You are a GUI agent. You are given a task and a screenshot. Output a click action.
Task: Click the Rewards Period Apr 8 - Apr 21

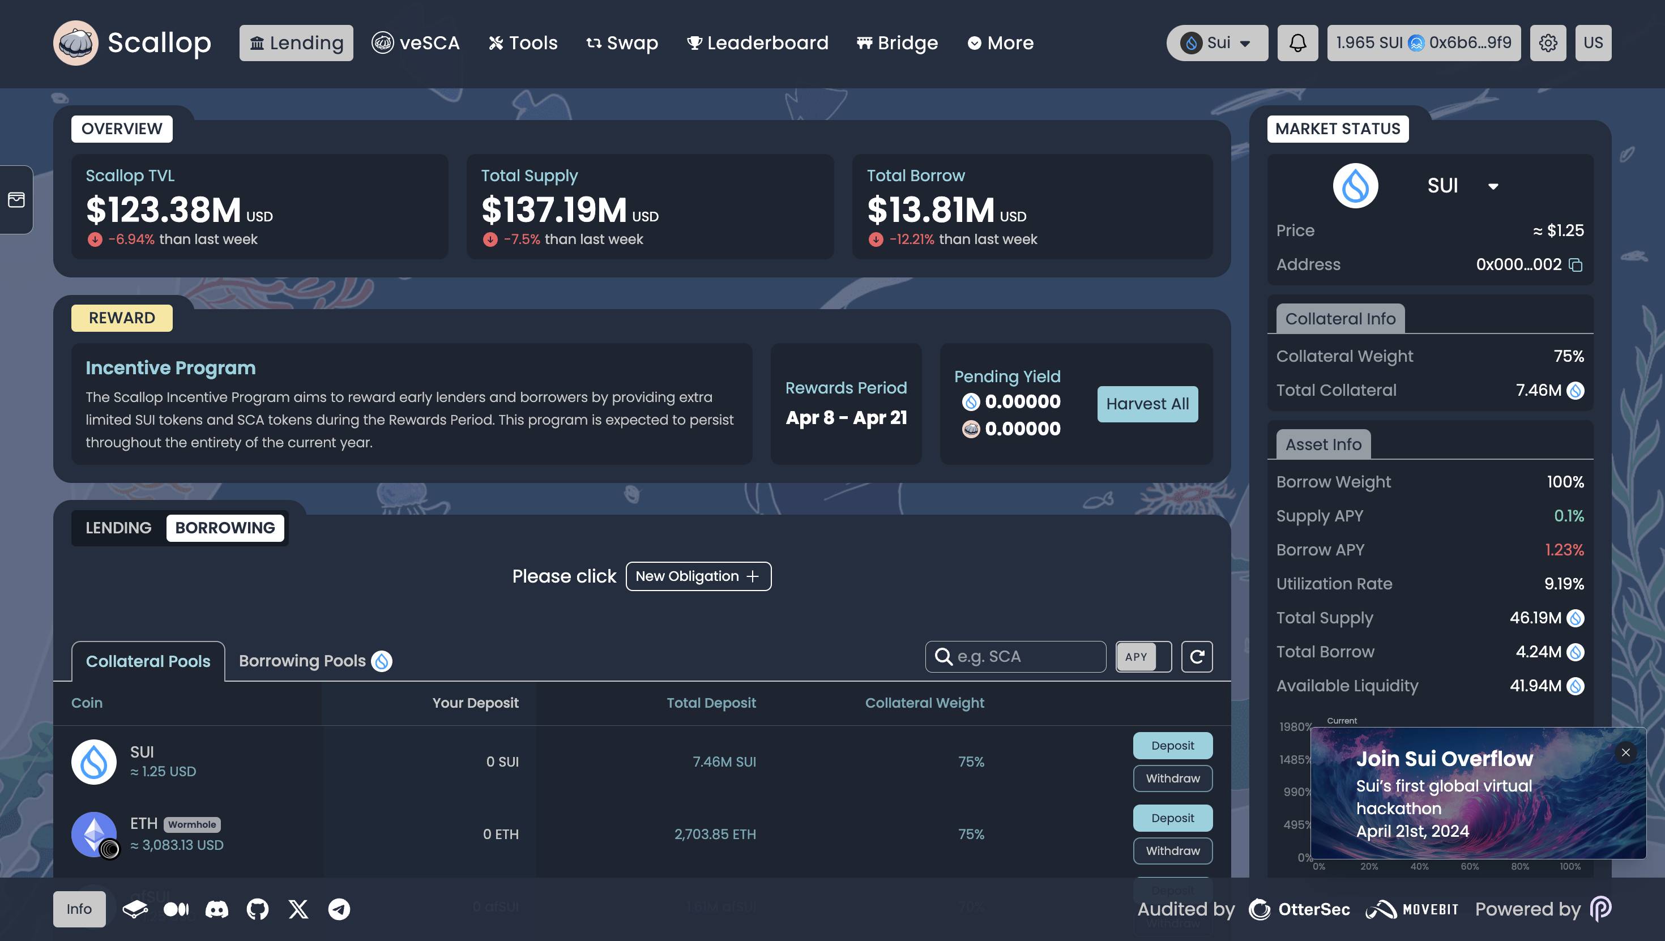(x=846, y=418)
